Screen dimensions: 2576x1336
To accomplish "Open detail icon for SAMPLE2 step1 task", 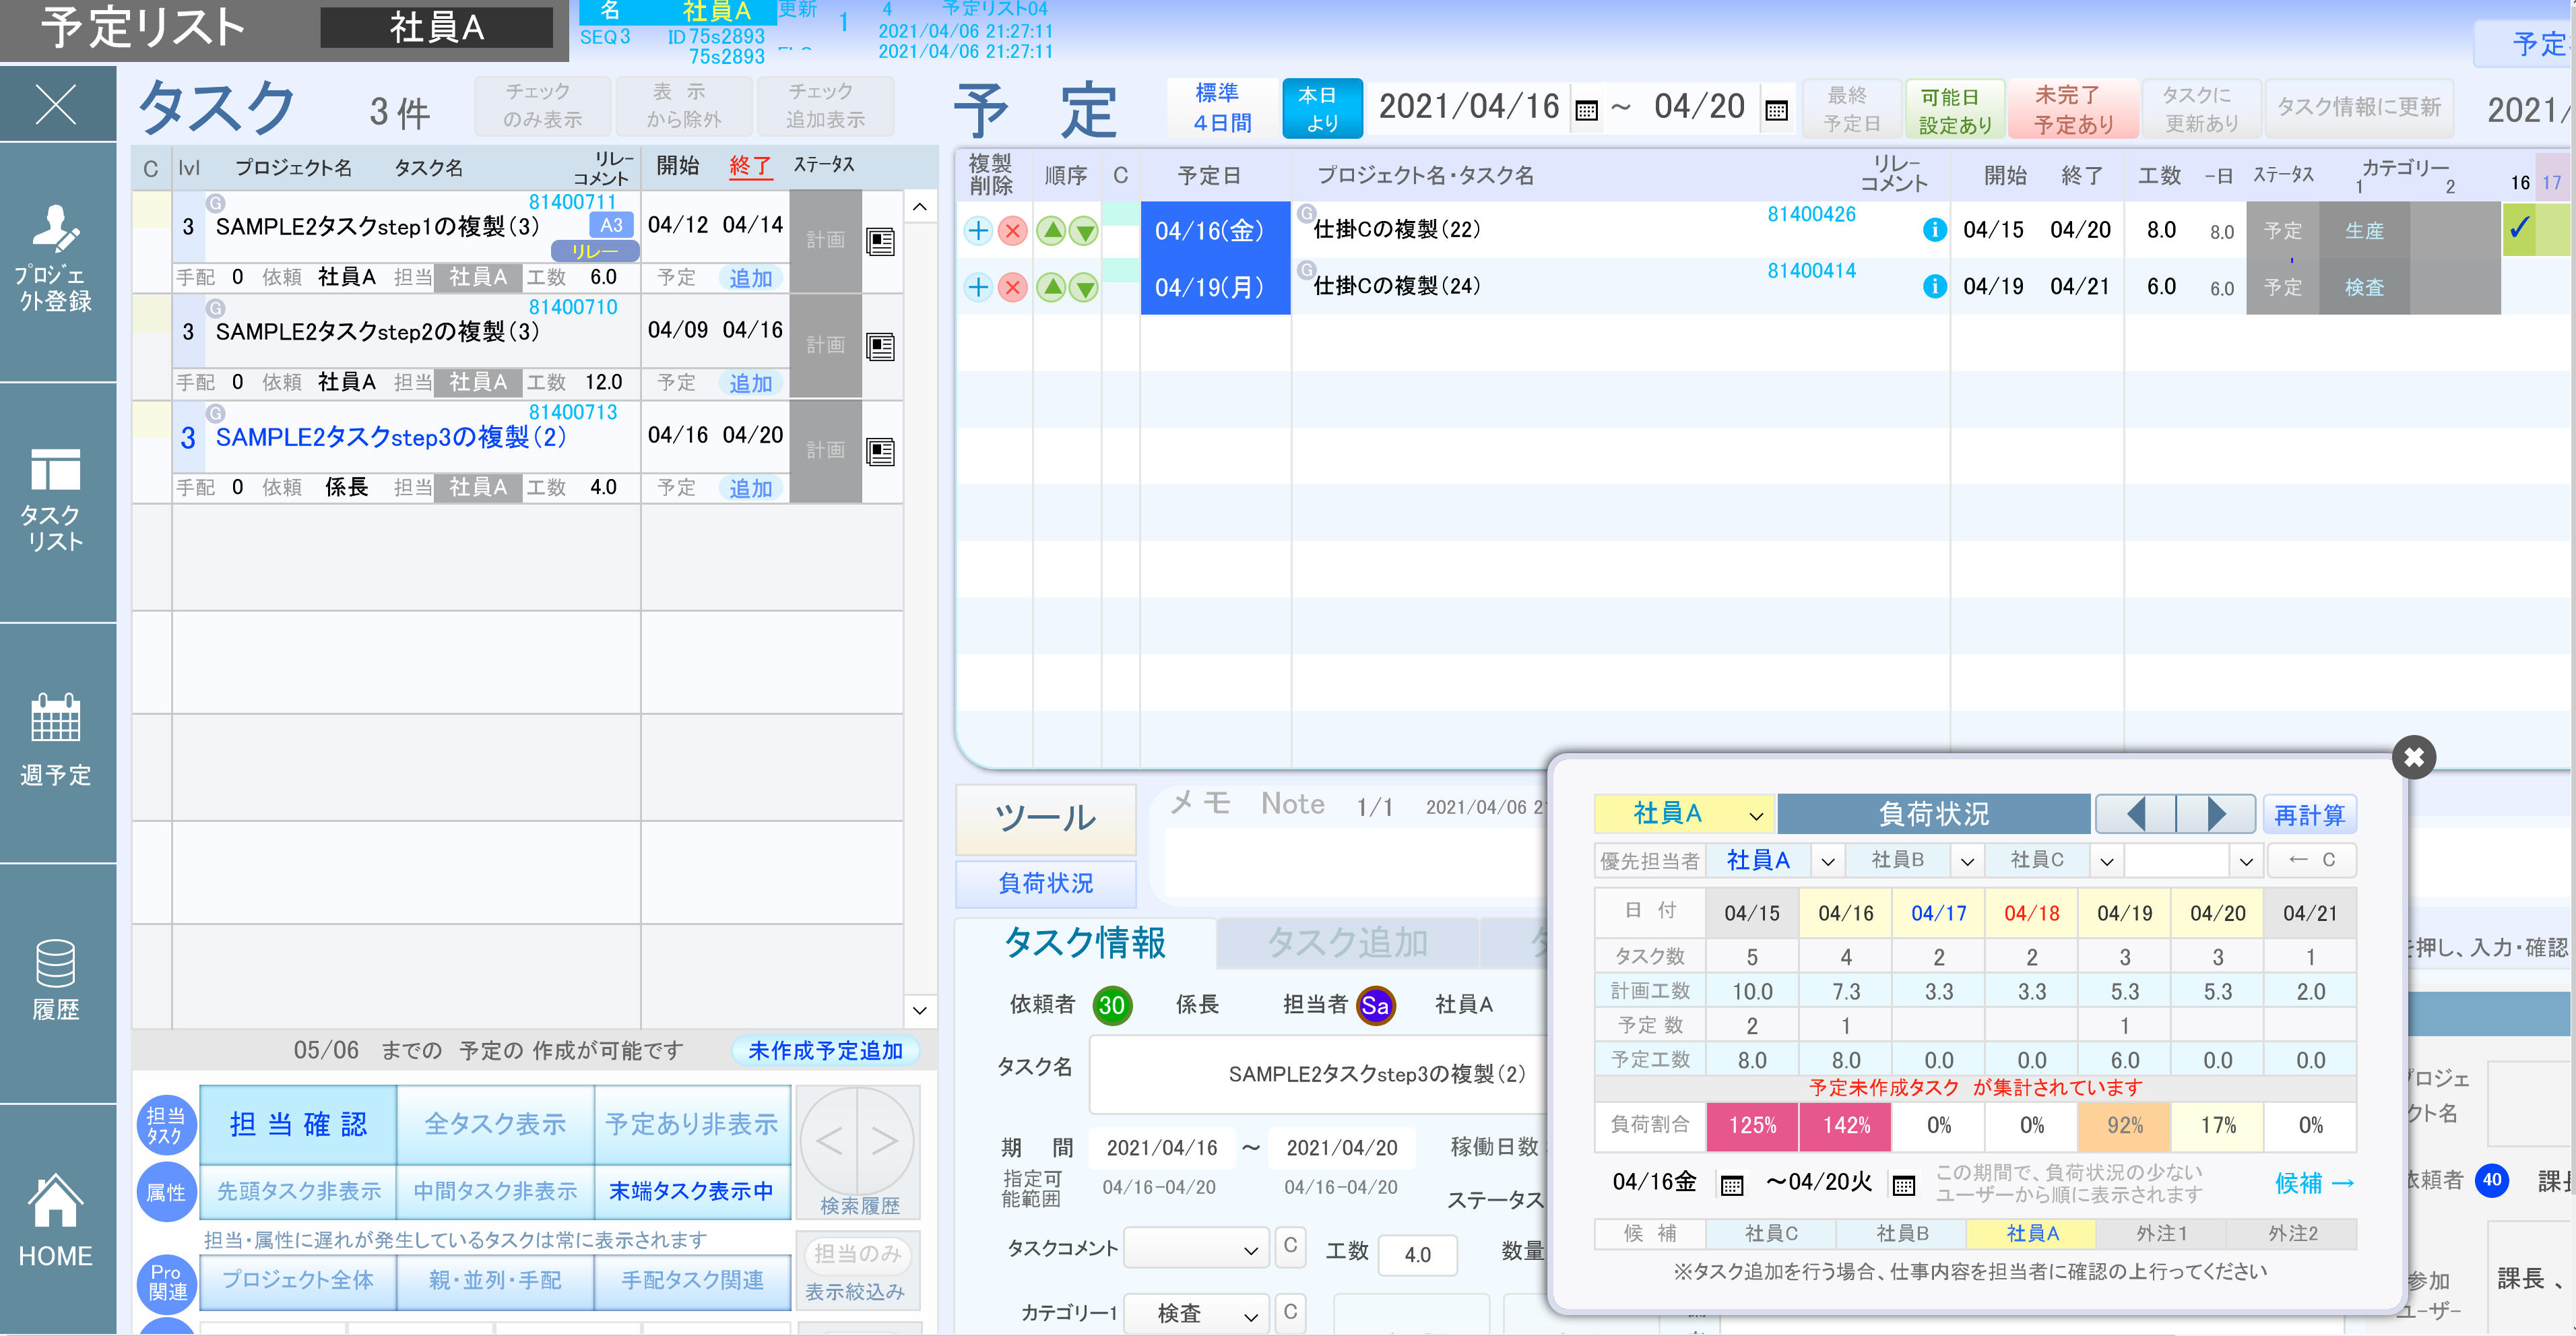I will click(880, 242).
